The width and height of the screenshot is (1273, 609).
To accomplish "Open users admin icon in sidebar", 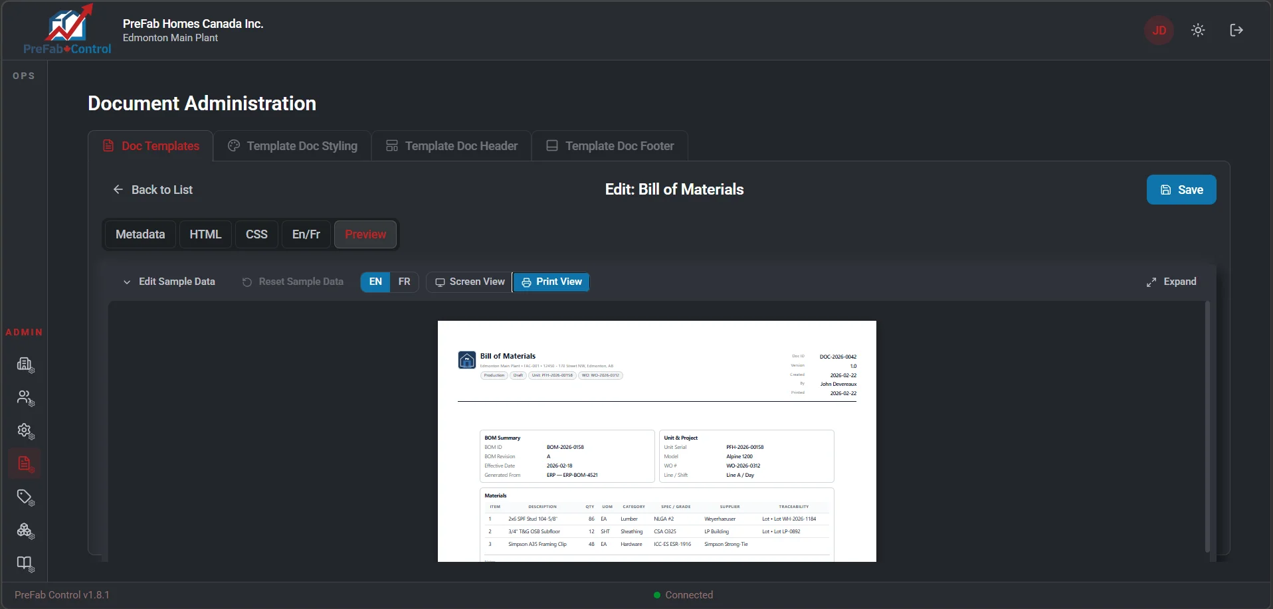I will (x=25, y=397).
